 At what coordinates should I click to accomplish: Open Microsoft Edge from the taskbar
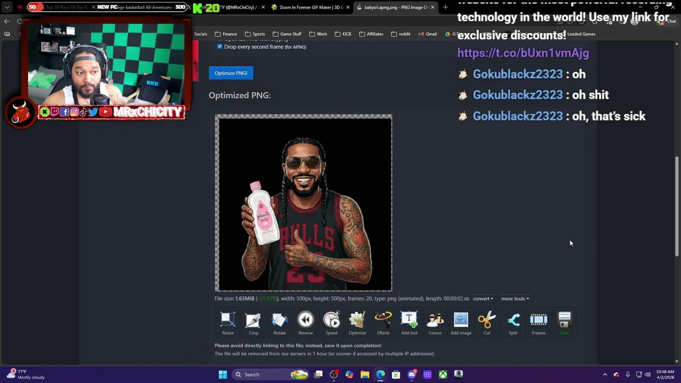(380, 374)
